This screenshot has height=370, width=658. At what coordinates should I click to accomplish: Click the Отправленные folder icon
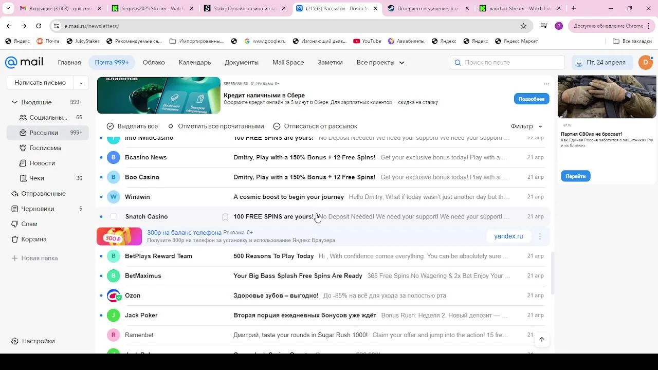coord(15,194)
